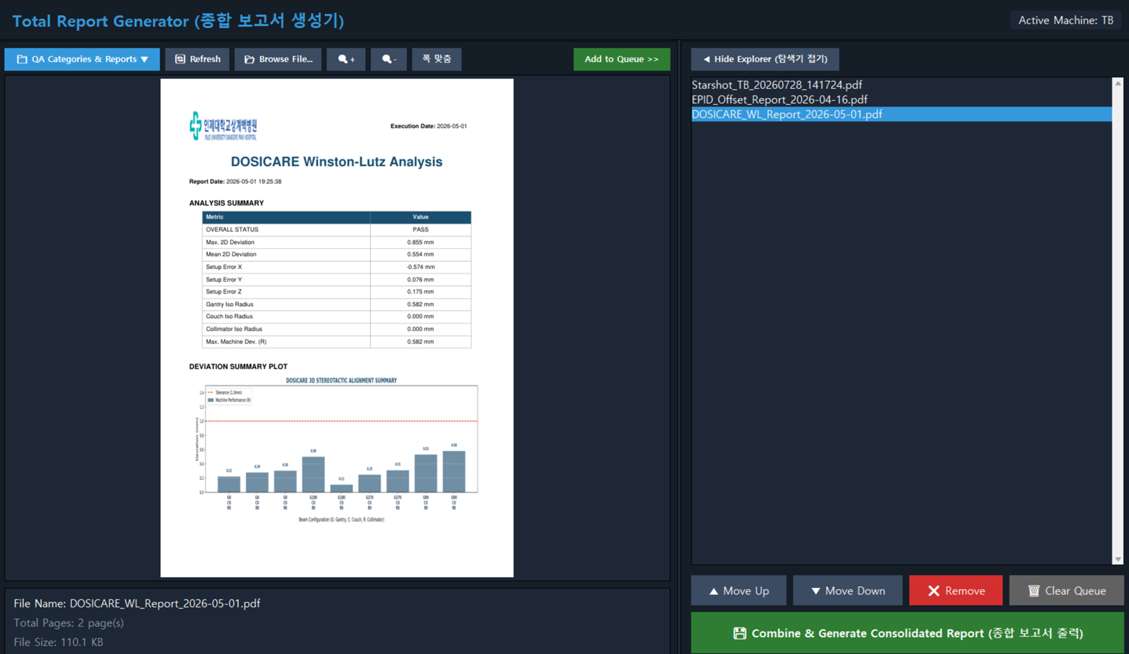
Task: Click the Total Report Generator title
Action: (178, 21)
